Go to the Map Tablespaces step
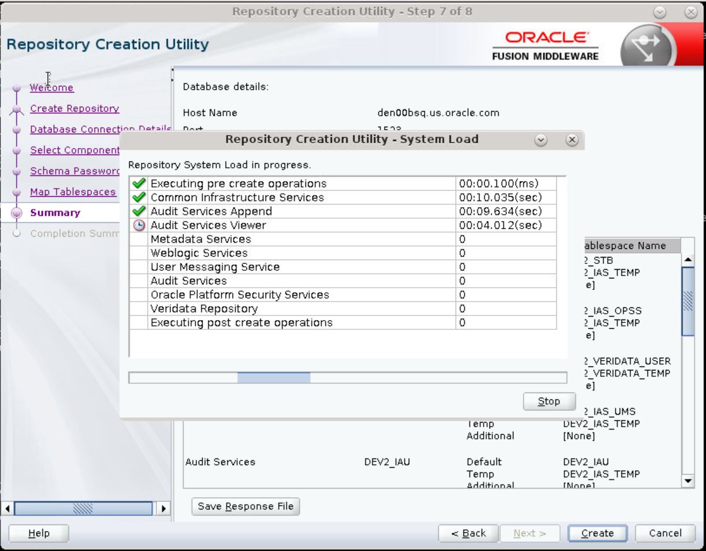The width and height of the screenshot is (706, 551). [x=73, y=192]
